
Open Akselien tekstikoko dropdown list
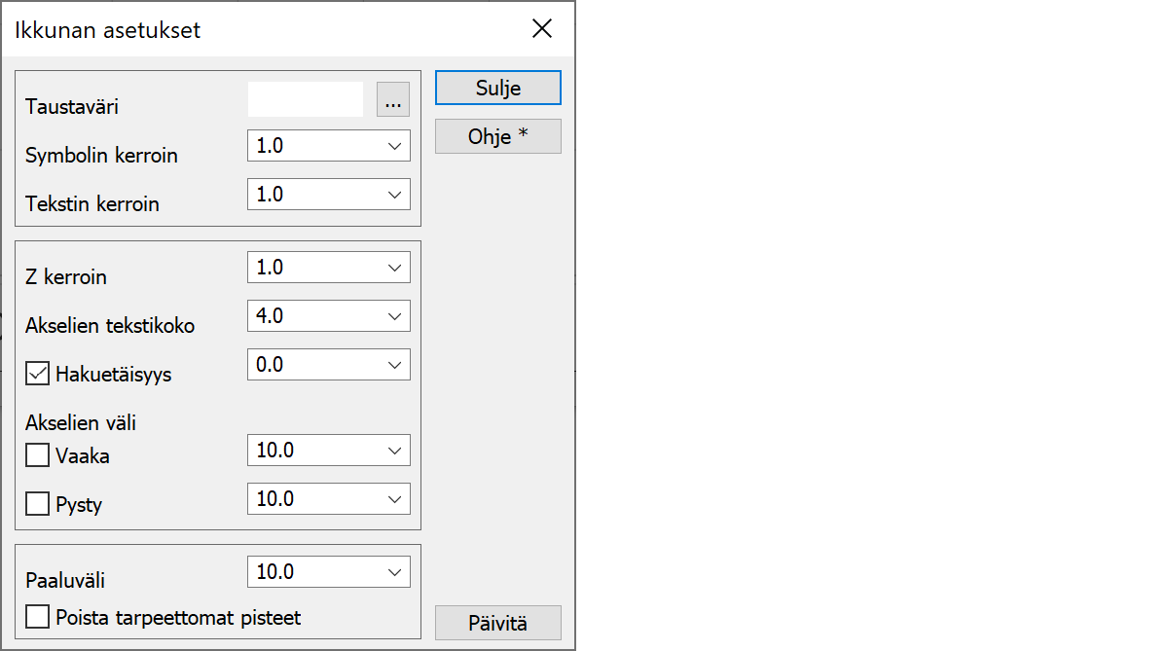pos(394,315)
